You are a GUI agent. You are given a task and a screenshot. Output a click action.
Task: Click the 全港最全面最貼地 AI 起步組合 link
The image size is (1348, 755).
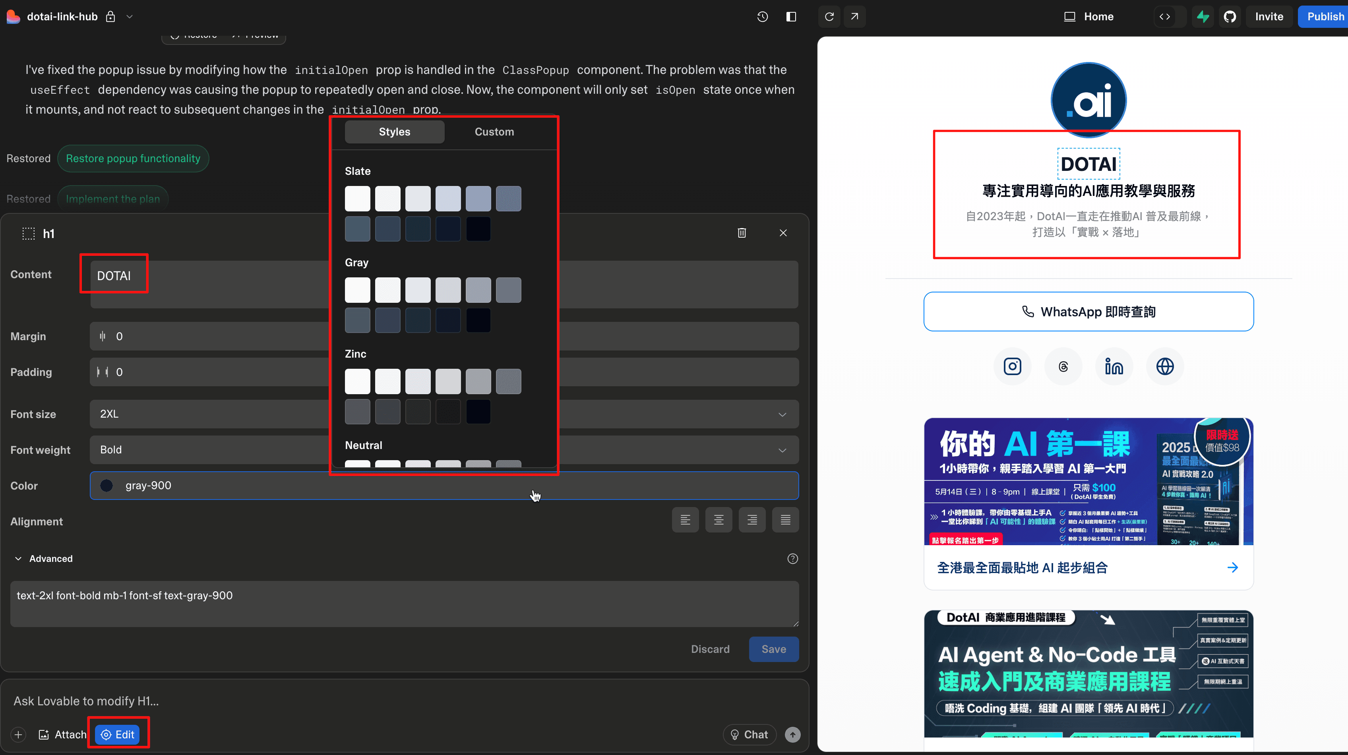click(x=1022, y=568)
